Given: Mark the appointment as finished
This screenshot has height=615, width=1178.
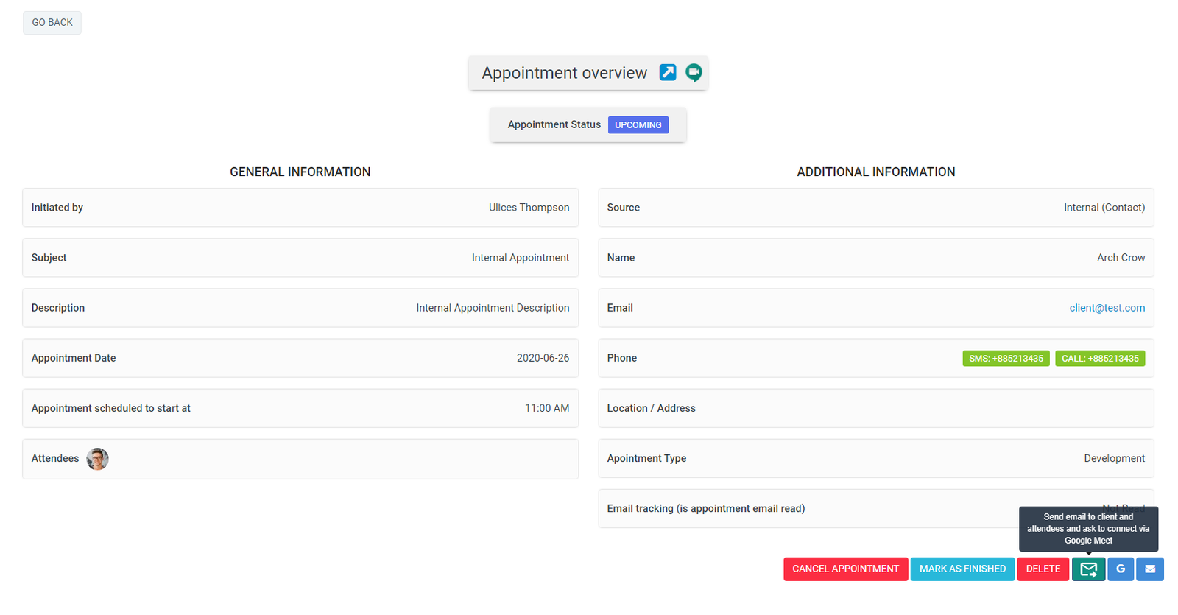Looking at the screenshot, I should point(962,569).
